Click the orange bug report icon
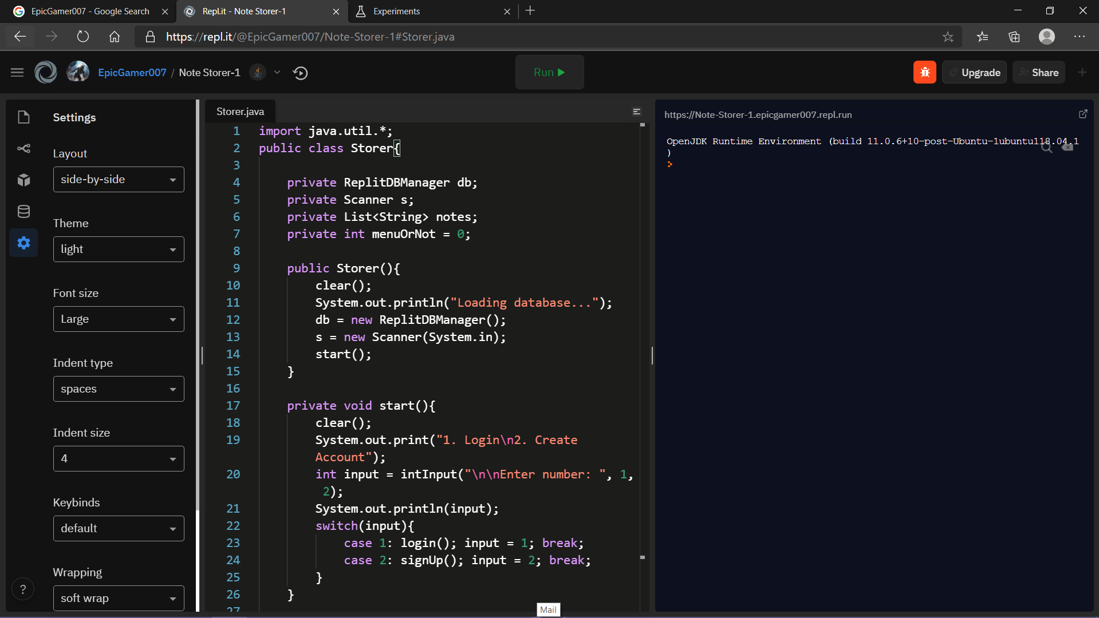Image resolution: width=1099 pixels, height=618 pixels. [x=924, y=72]
